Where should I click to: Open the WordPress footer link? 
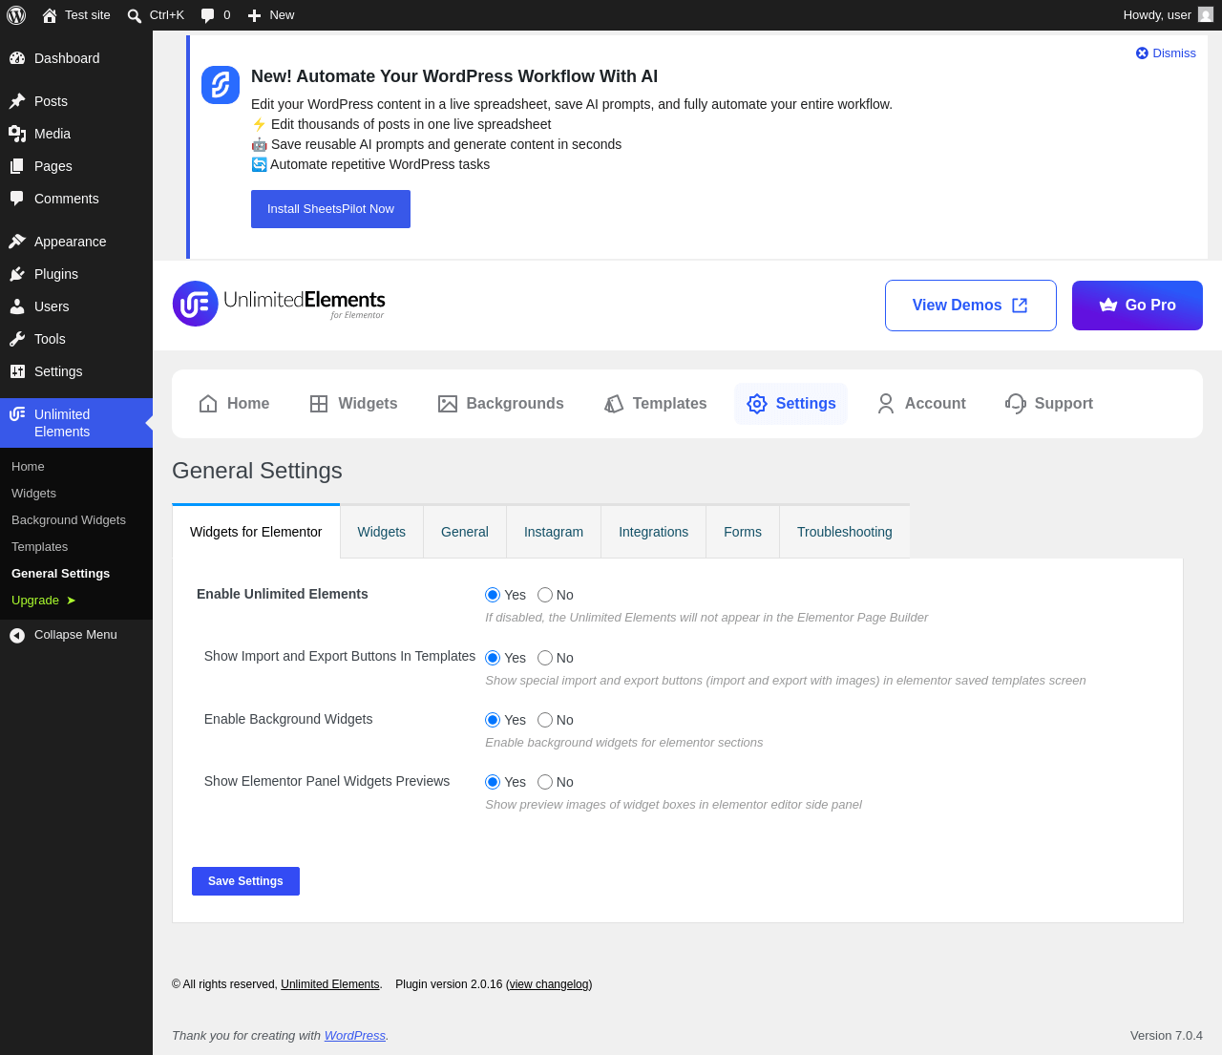[355, 1036]
